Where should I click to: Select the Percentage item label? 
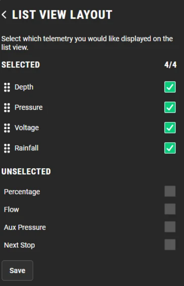tap(22, 192)
